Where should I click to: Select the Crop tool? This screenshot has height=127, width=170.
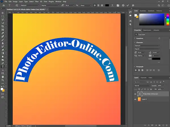[x=3, y=26]
